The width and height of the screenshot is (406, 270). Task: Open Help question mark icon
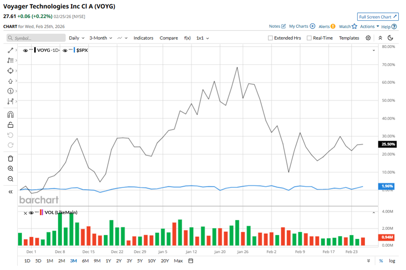[x=394, y=27]
